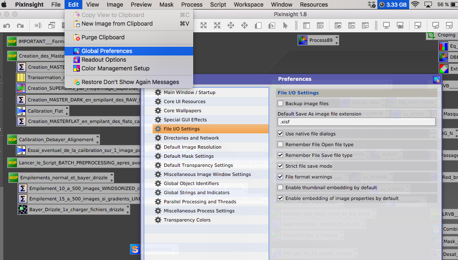458x260 pixels.
Task: Click the undo arrow in the toolbar
Action: click(7, 26)
